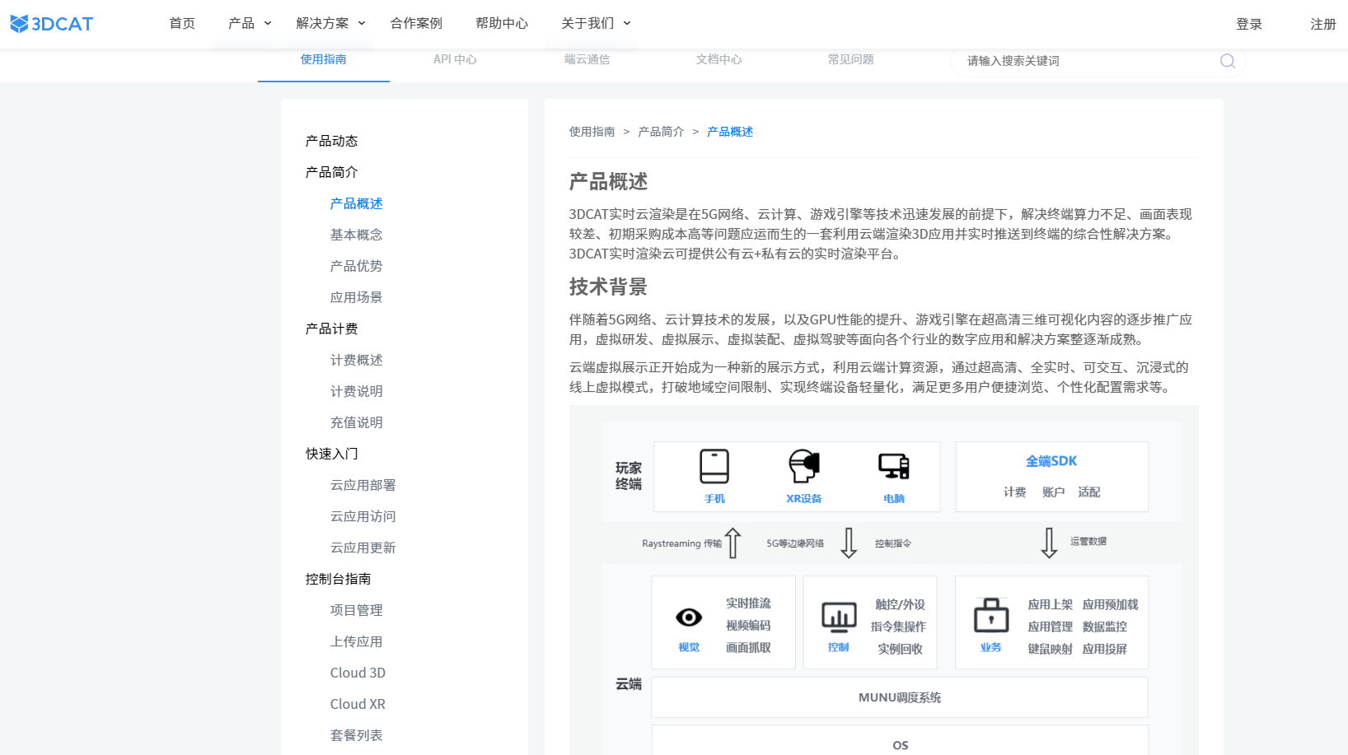
Task: Click the 触控/外设 label in diagram
Action: tap(901, 604)
